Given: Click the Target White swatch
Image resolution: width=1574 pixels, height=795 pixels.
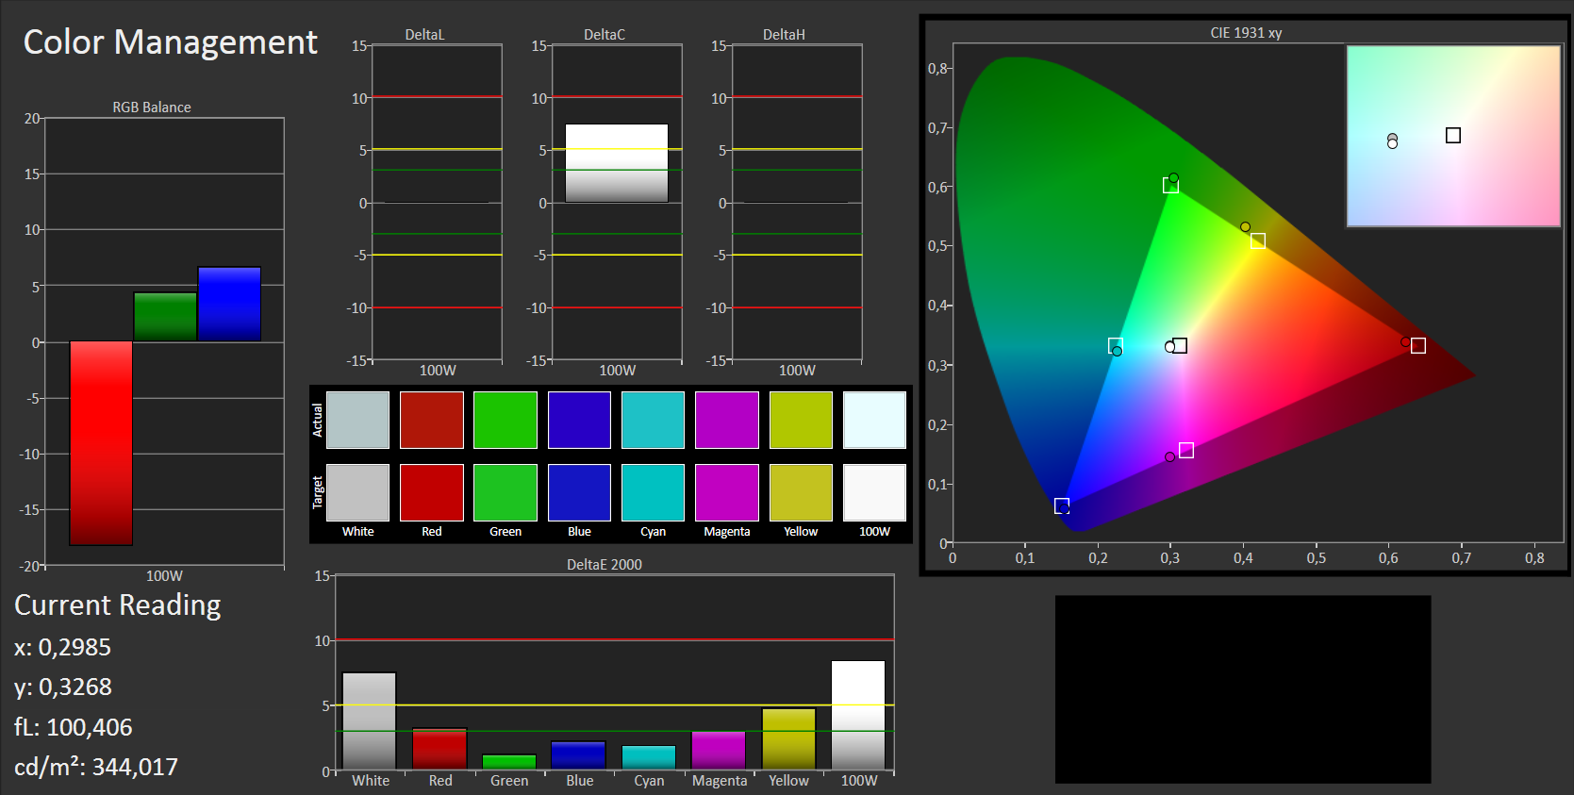Looking at the screenshot, I should click(x=357, y=492).
